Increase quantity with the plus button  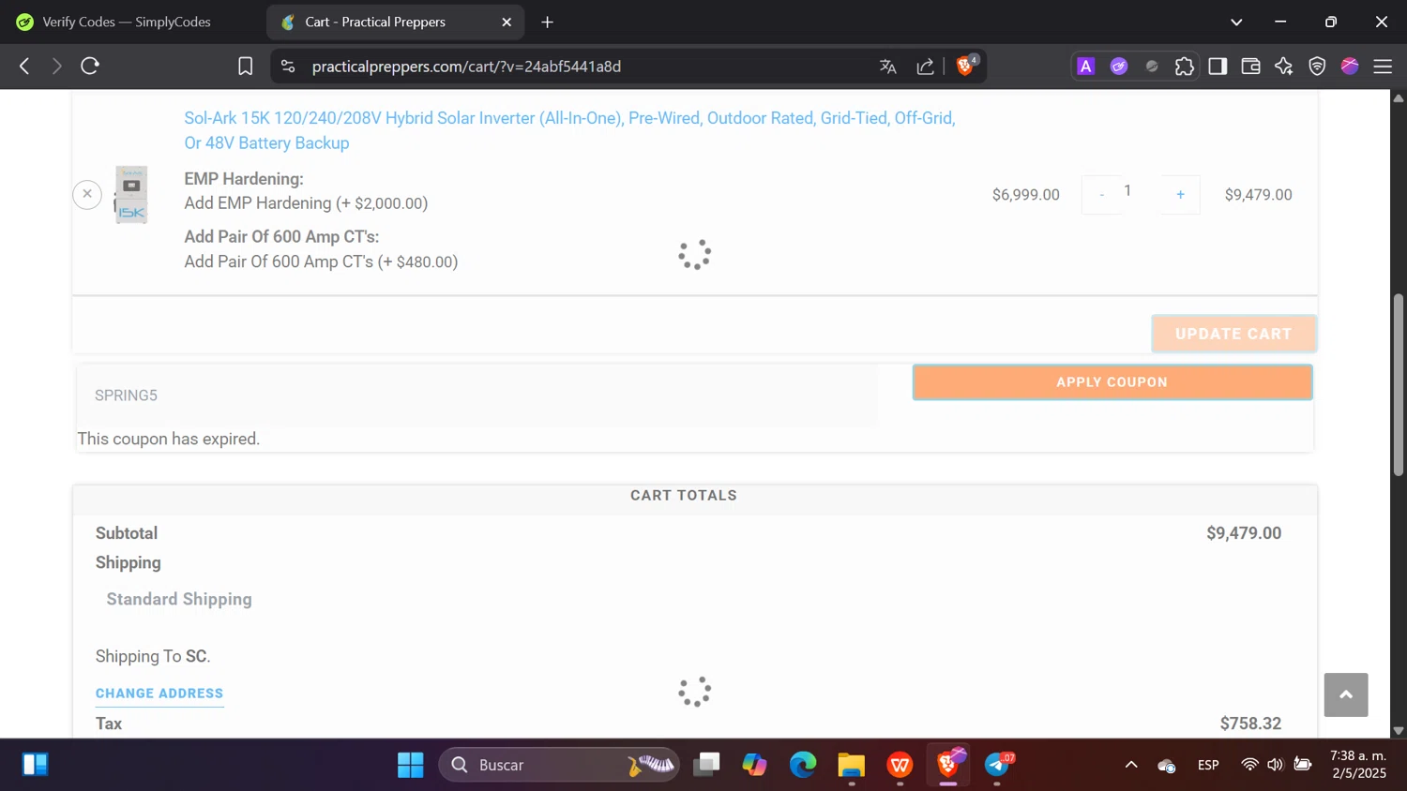1180,194
